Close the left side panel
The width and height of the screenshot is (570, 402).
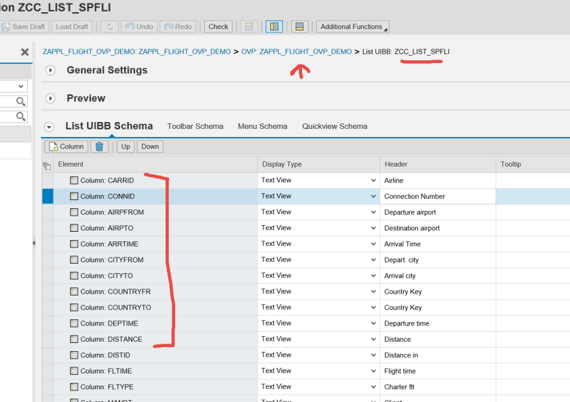(24, 52)
